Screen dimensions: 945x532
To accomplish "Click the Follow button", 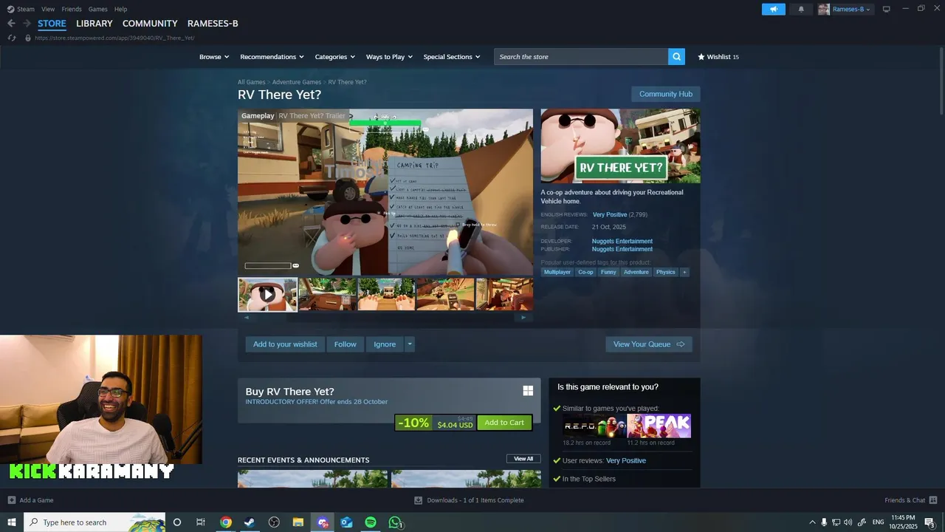I will (x=346, y=344).
